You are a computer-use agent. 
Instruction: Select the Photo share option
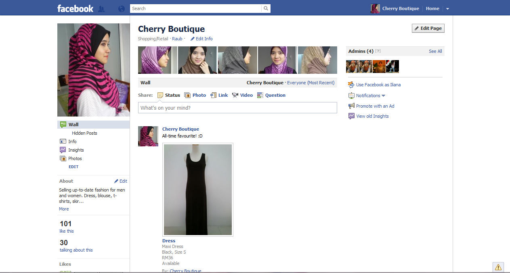tap(195, 95)
